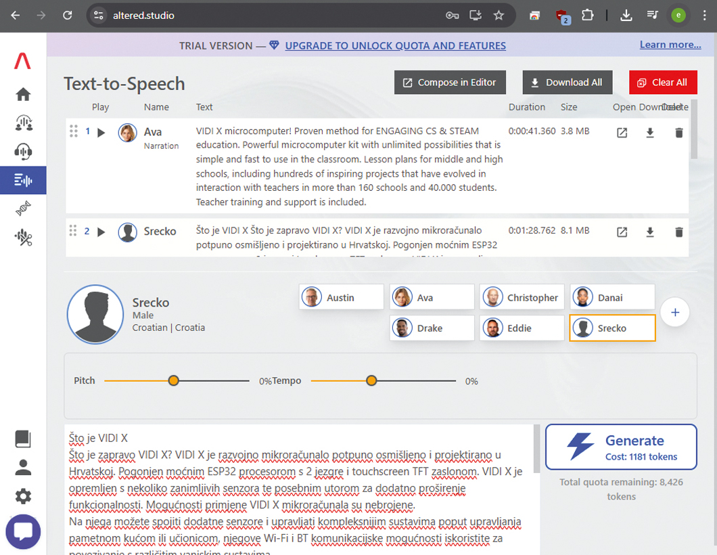Click the Generate button
Screen dimensions: 717x555
[621, 447]
